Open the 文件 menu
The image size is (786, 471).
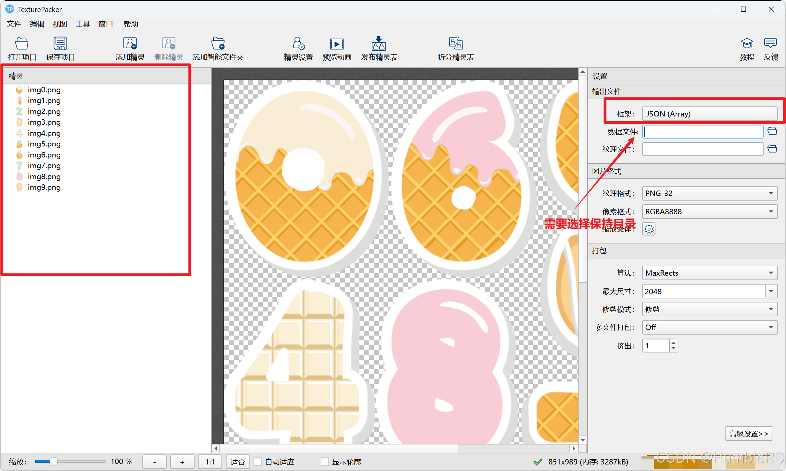[x=14, y=24]
